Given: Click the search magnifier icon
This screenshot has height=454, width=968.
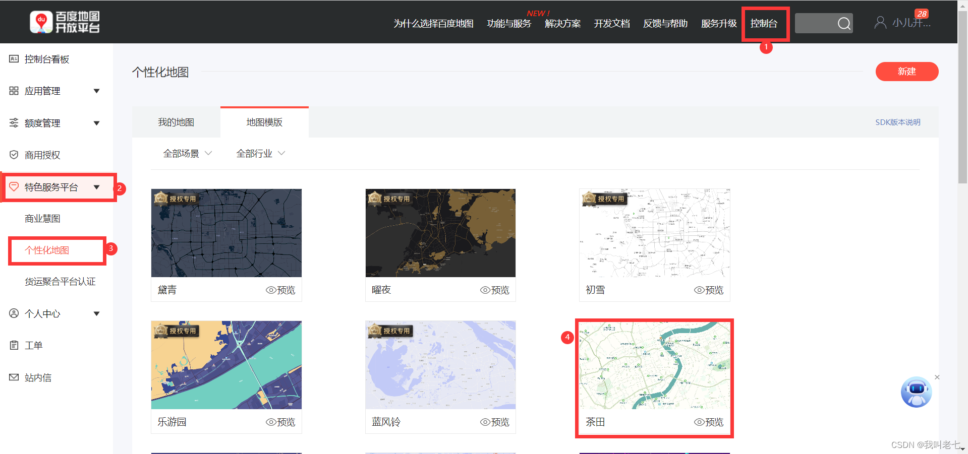Looking at the screenshot, I should [x=844, y=23].
